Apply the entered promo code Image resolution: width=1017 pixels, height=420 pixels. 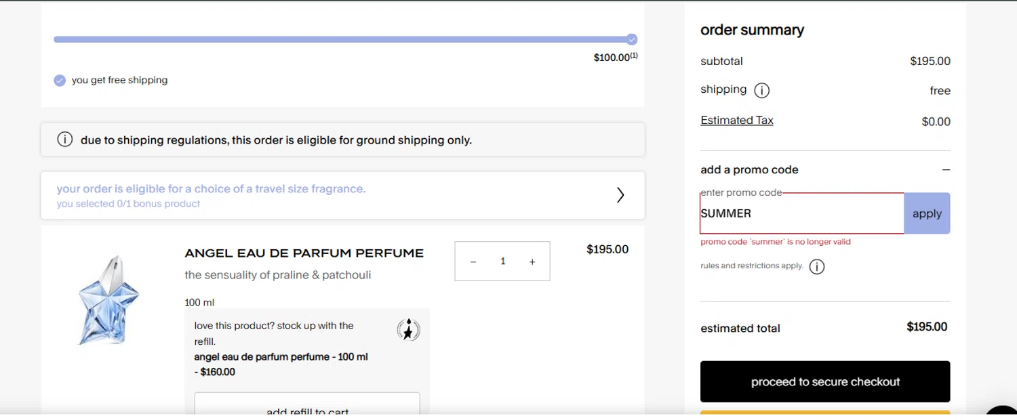pos(927,213)
